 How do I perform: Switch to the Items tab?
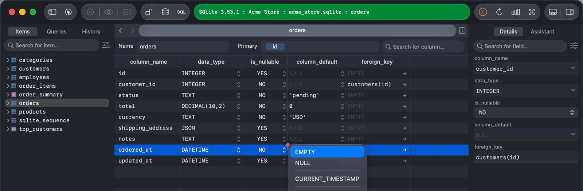pos(23,32)
